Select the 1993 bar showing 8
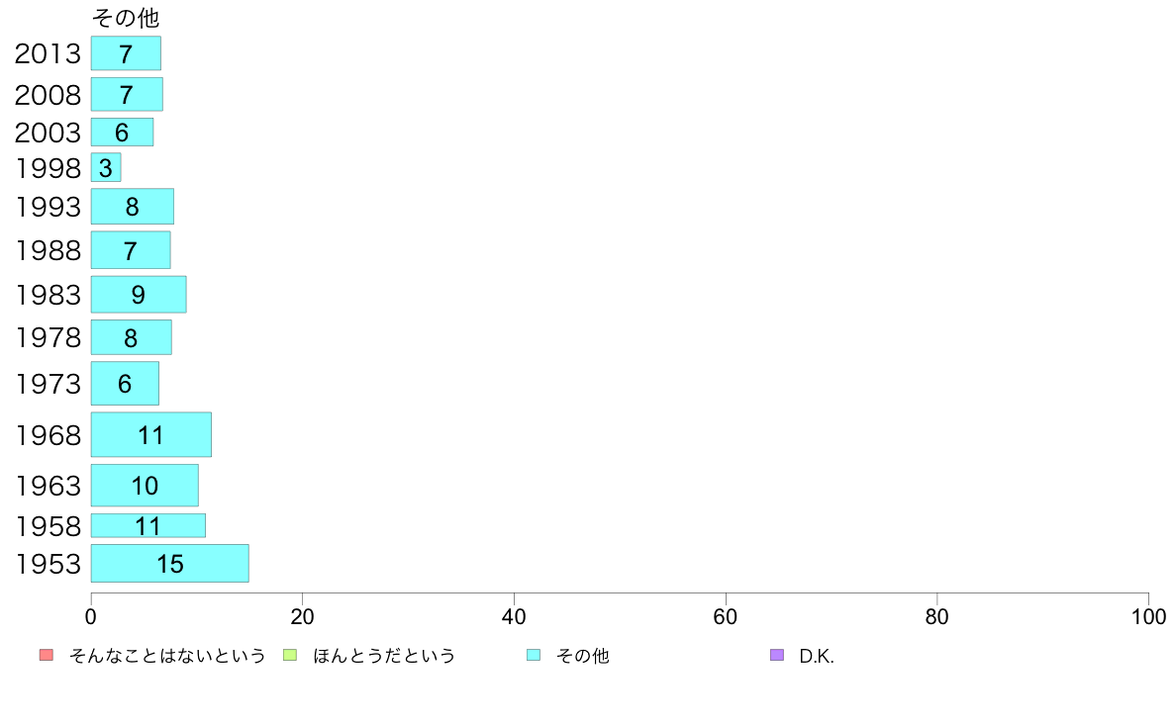Image resolution: width=1176 pixels, height=728 pixels. (x=133, y=206)
